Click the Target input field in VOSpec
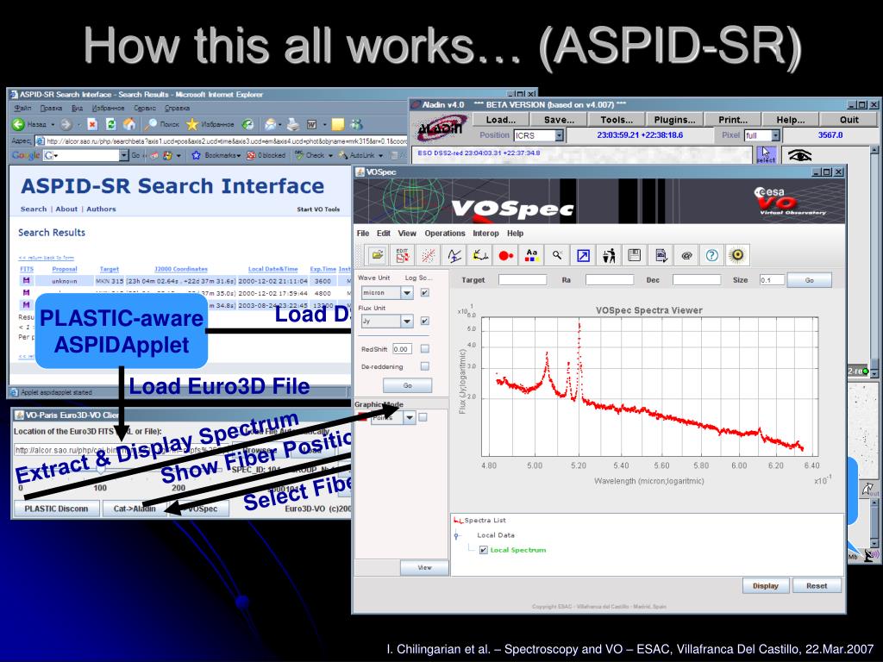The height and width of the screenshot is (662, 883). click(x=523, y=280)
